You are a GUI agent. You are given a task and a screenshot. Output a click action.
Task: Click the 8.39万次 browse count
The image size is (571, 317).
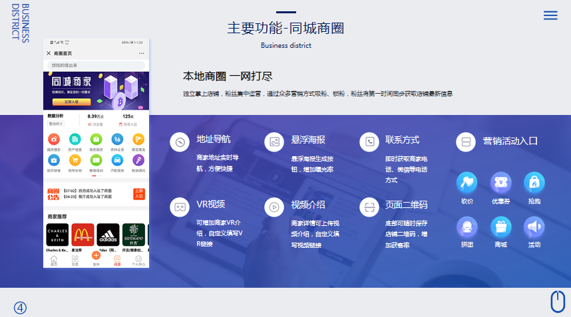(x=96, y=116)
